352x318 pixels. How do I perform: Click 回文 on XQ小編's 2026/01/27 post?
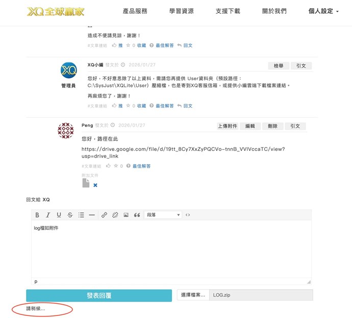point(188,106)
